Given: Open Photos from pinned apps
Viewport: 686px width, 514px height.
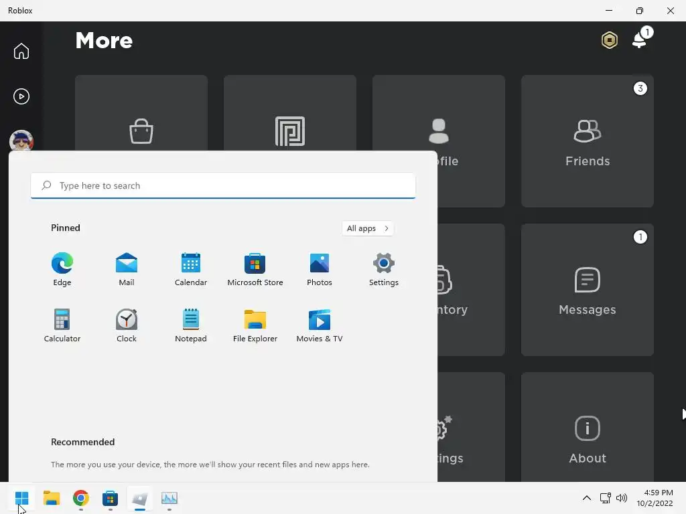Looking at the screenshot, I should pos(320,269).
